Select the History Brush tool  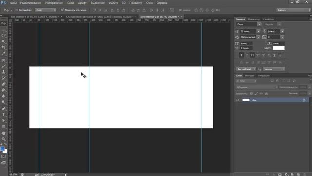point(3,78)
